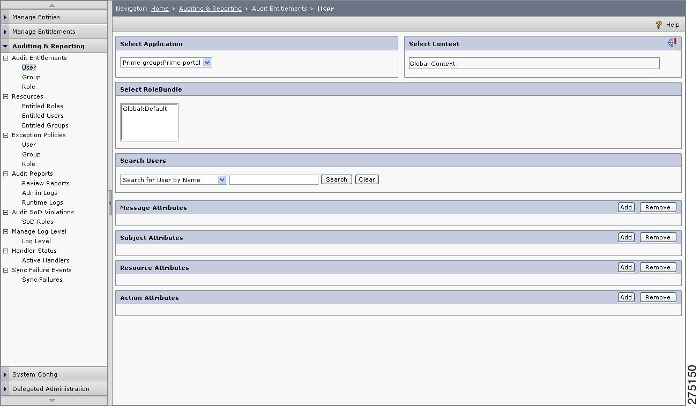Click the Help link text
This screenshot has height=406, width=700.
click(x=673, y=25)
